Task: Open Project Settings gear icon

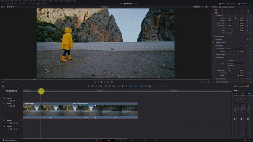Action: pyautogui.click(x=249, y=140)
